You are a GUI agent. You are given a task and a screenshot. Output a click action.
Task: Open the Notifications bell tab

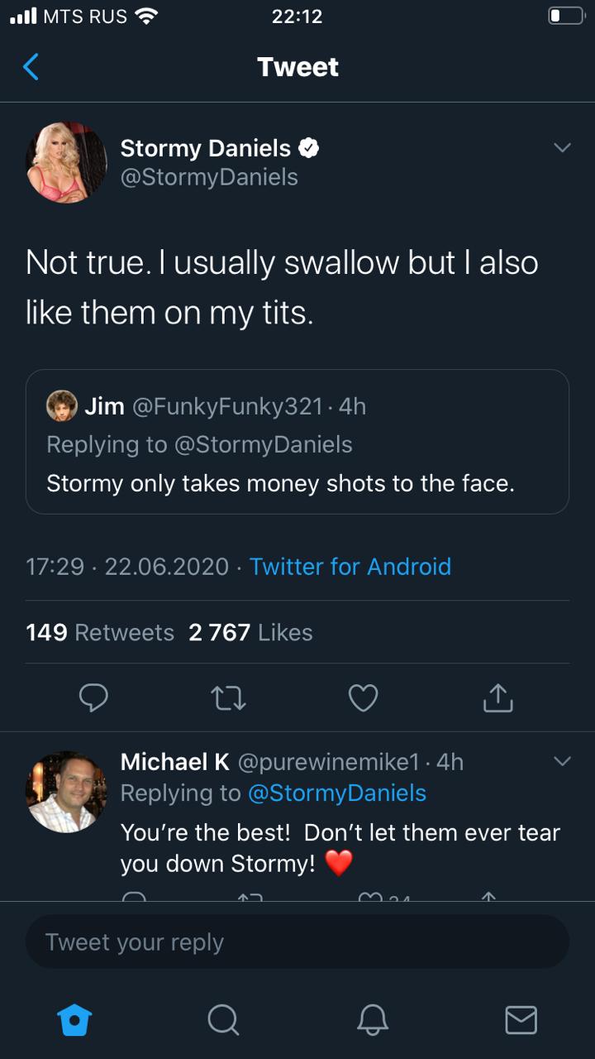[372, 1020]
